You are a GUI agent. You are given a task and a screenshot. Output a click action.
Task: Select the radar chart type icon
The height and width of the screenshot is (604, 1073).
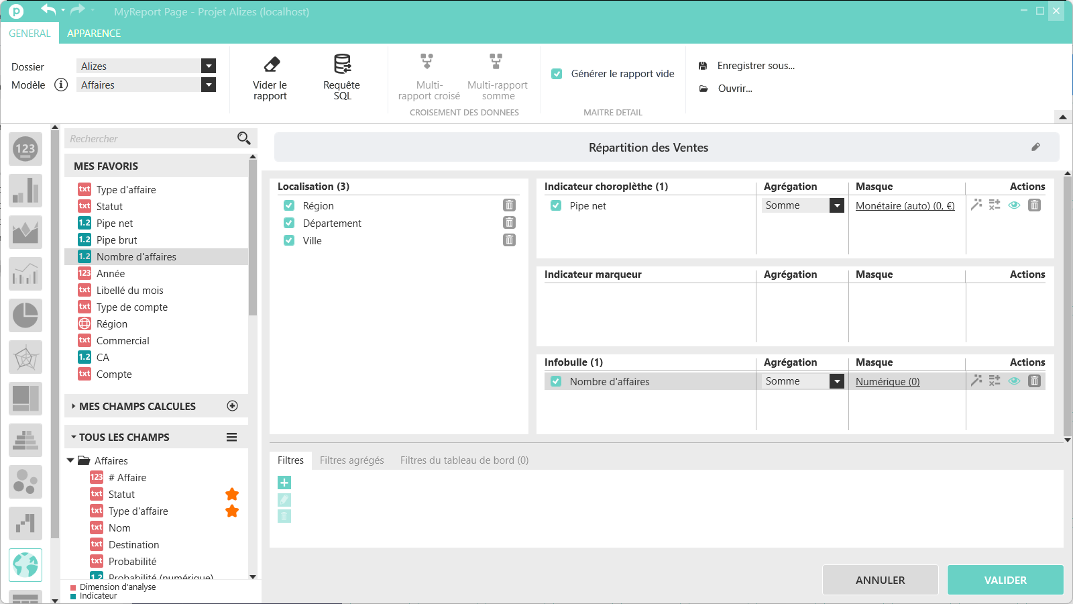[25, 357]
